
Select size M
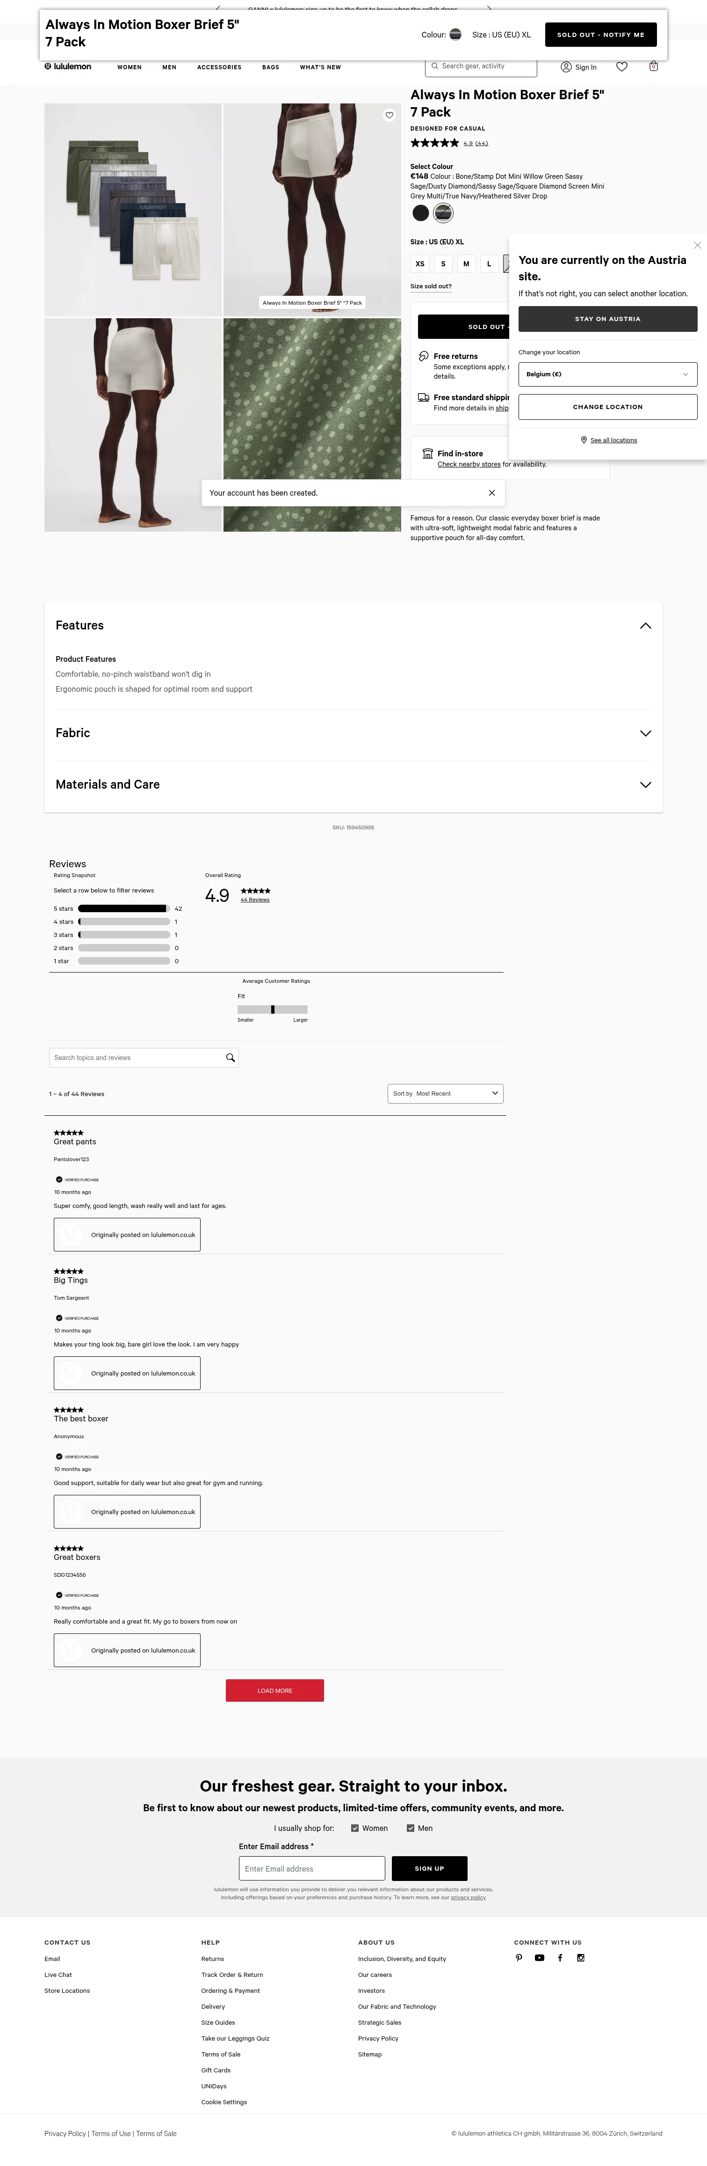click(x=466, y=264)
